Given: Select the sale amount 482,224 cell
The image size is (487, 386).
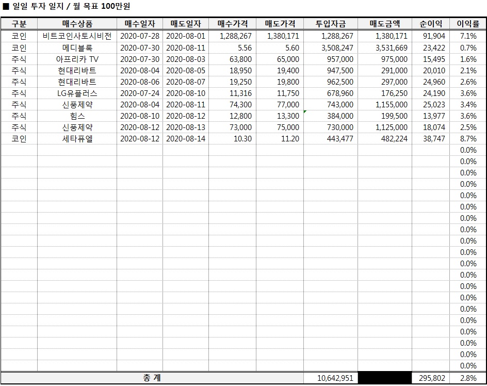Looking at the screenshot, I should coord(385,139).
